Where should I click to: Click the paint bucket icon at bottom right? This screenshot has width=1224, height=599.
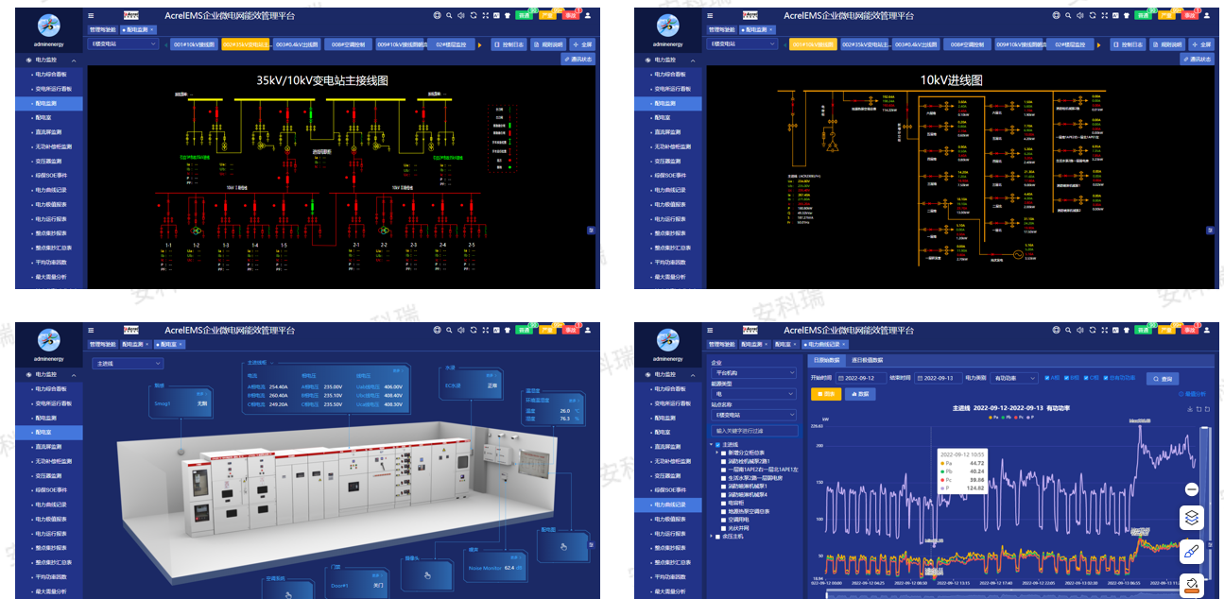point(1191,584)
